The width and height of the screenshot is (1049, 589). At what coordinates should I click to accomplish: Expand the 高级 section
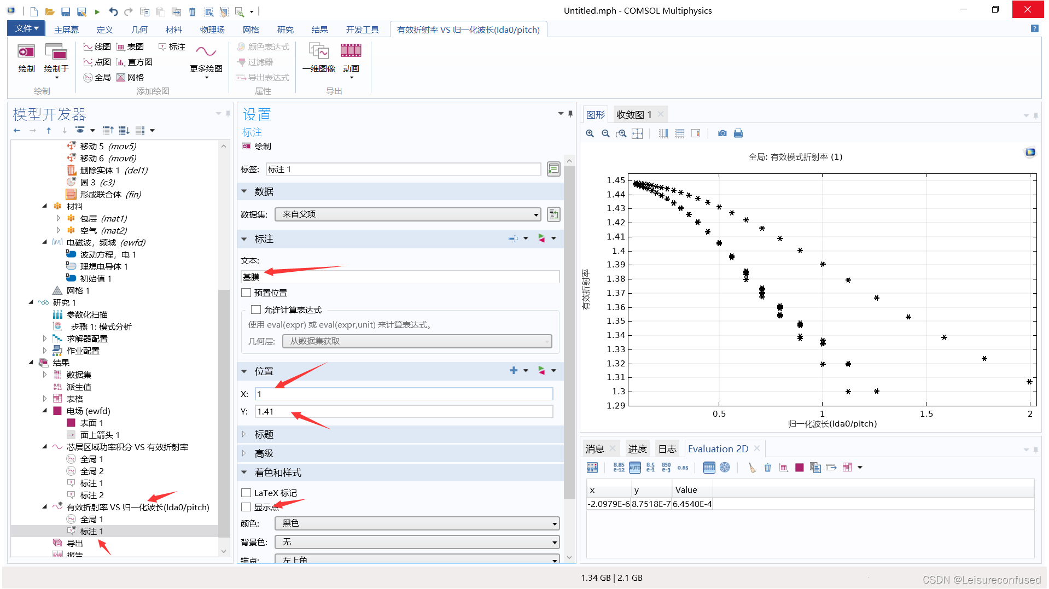244,454
